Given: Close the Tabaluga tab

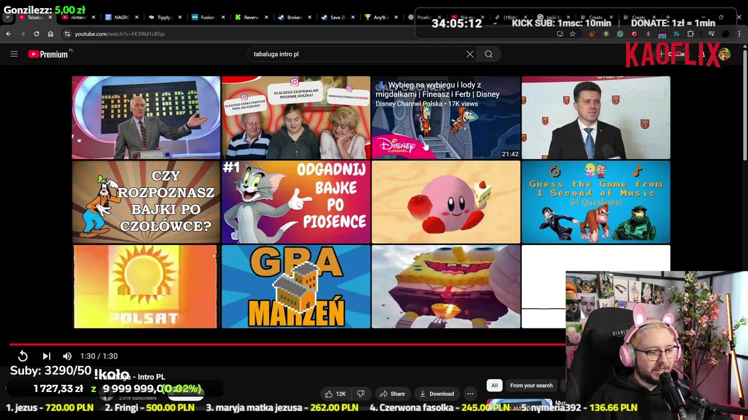Looking at the screenshot, I should point(50,17).
